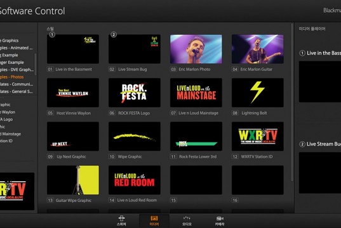
Task: Open the Camera tab icon
Action: click(x=220, y=218)
